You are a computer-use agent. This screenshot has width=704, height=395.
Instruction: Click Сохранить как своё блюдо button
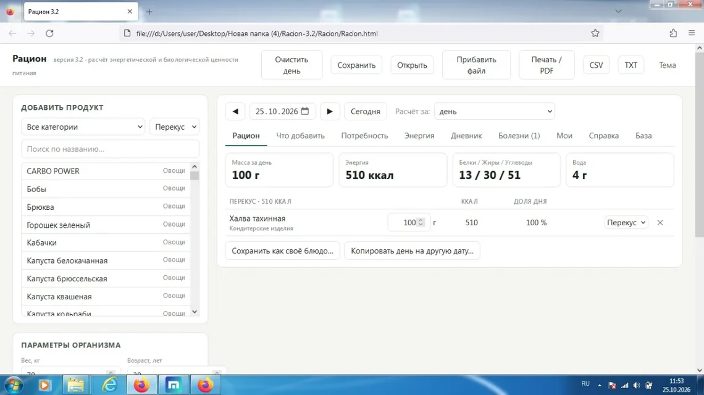(283, 251)
